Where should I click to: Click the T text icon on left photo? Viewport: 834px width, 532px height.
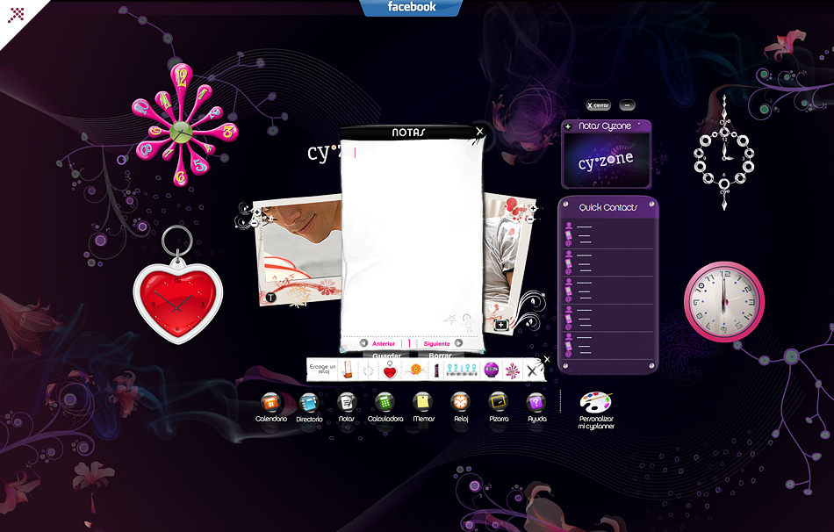[x=270, y=298]
